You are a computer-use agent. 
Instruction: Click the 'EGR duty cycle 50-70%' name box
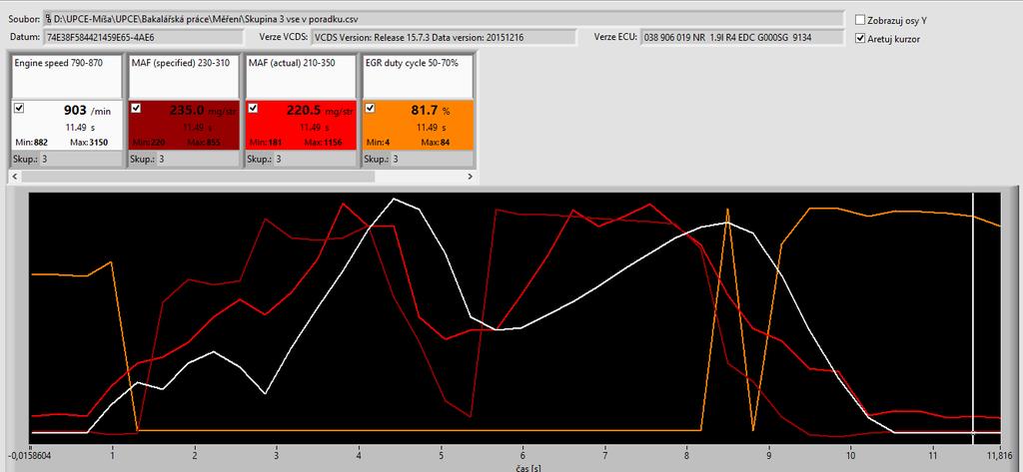click(x=418, y=76)
